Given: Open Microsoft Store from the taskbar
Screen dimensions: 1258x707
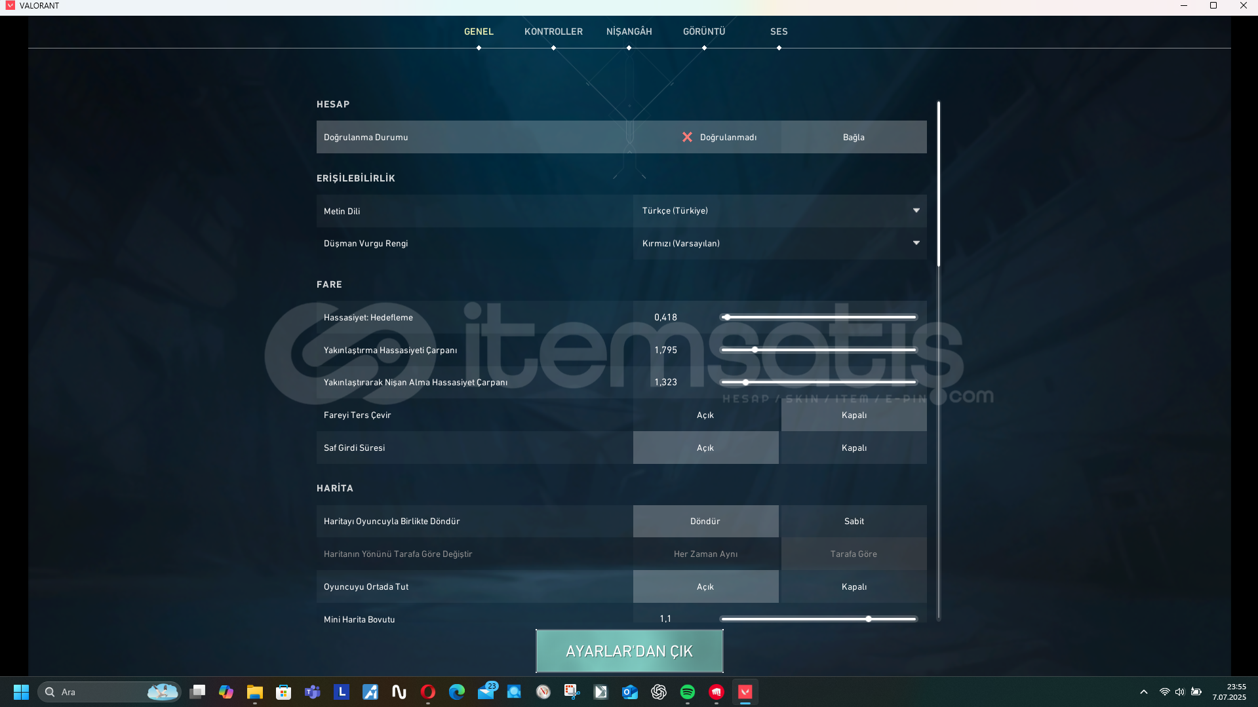Looking at the screenshot, I should (x=284, y=692).
